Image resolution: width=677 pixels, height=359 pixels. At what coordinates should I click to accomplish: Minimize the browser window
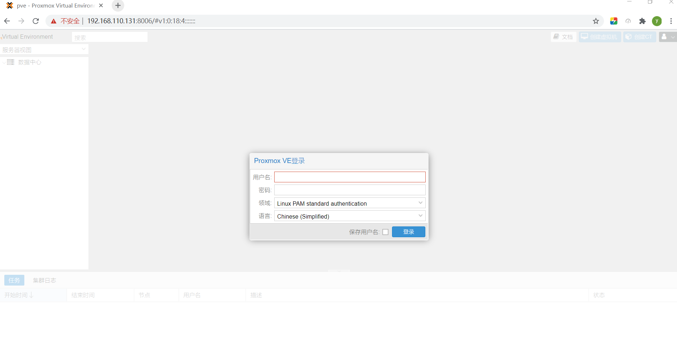point(629,2)
